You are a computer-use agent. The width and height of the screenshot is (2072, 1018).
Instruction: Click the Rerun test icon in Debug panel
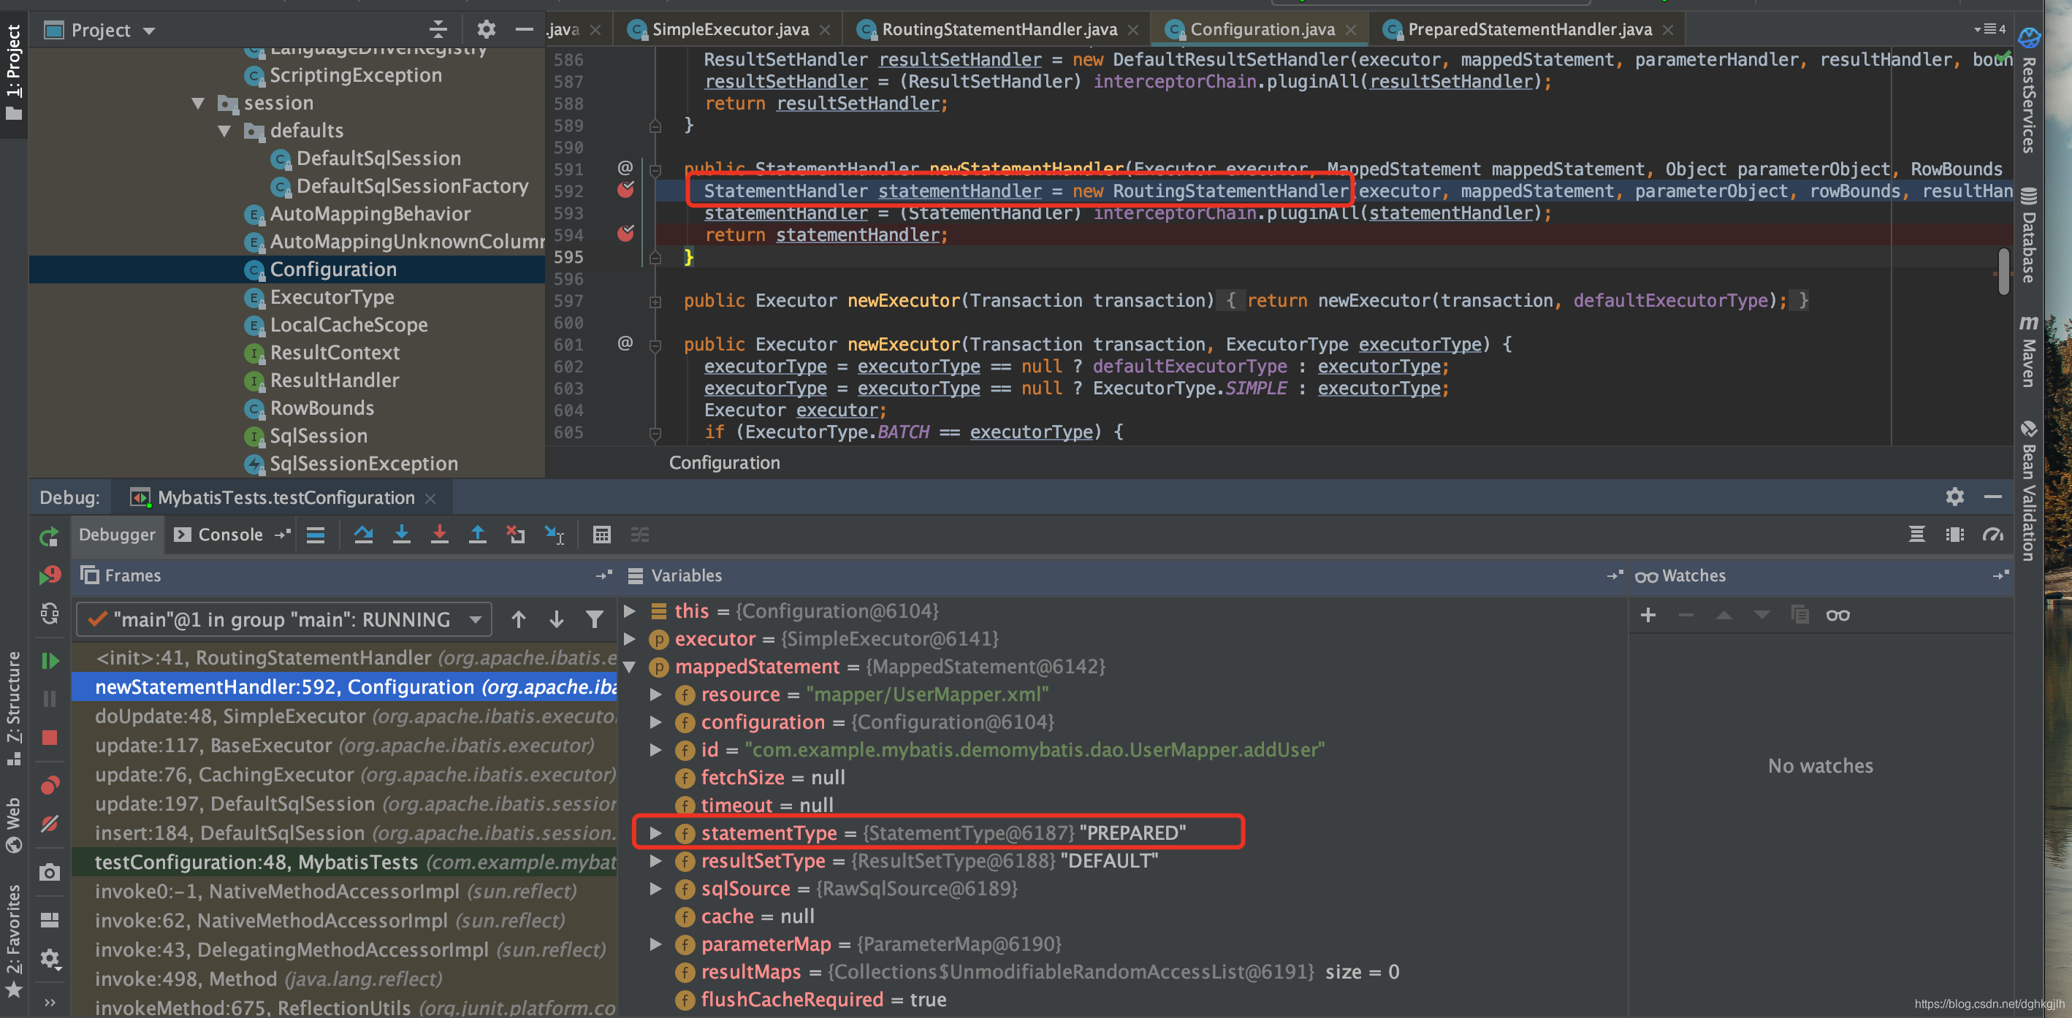tap(49, 536)
